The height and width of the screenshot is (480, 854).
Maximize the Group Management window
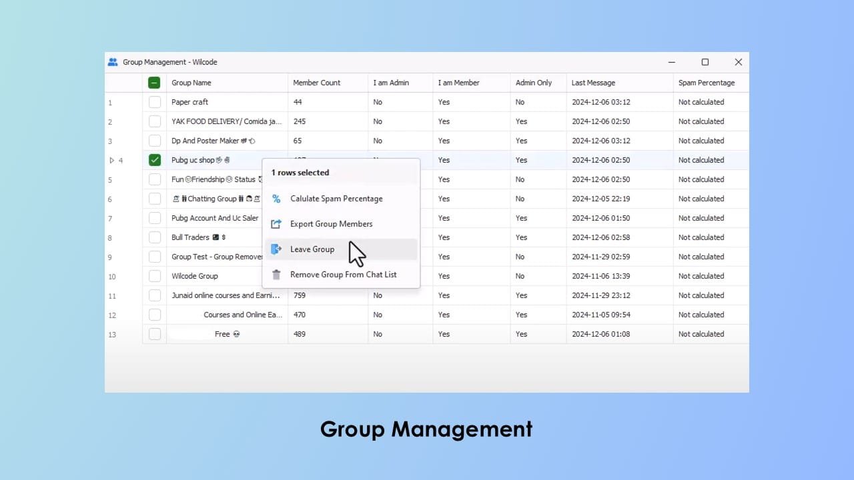705,62
